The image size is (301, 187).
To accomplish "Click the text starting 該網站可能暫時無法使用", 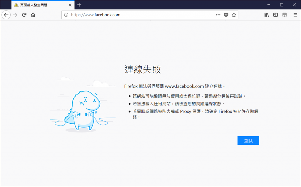I will tap(189, 96).
